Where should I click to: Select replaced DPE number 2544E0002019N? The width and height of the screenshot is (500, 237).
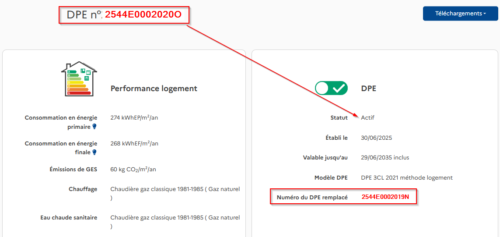[385, 197]
